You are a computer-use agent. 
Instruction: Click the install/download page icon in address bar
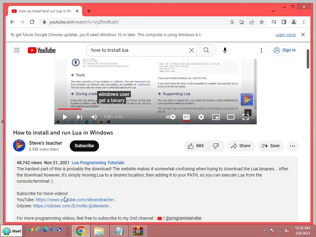pos(242,22)
